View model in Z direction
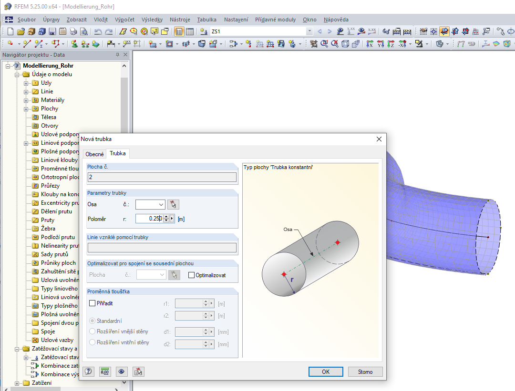This screenshot has width=515, height=391. point(391,44)
